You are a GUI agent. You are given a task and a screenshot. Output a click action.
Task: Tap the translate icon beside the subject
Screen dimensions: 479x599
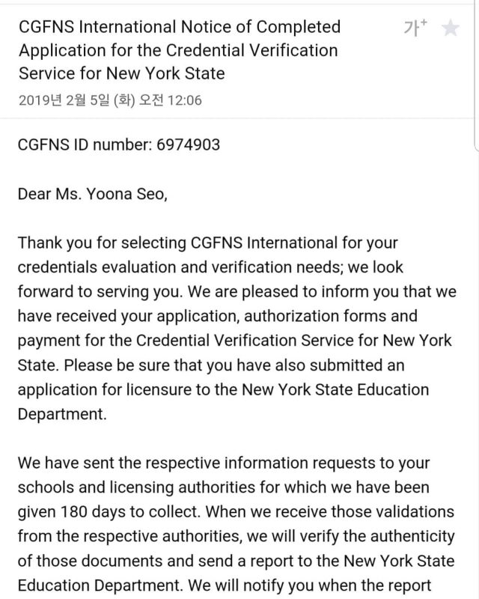(x=415, y=28)
